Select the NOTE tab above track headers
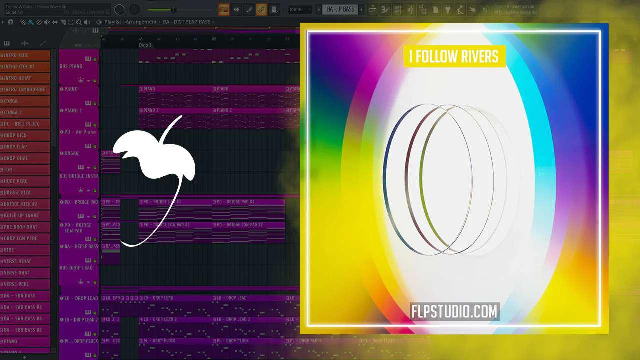This screenshot has width=640, height=360. pos(78,46)
